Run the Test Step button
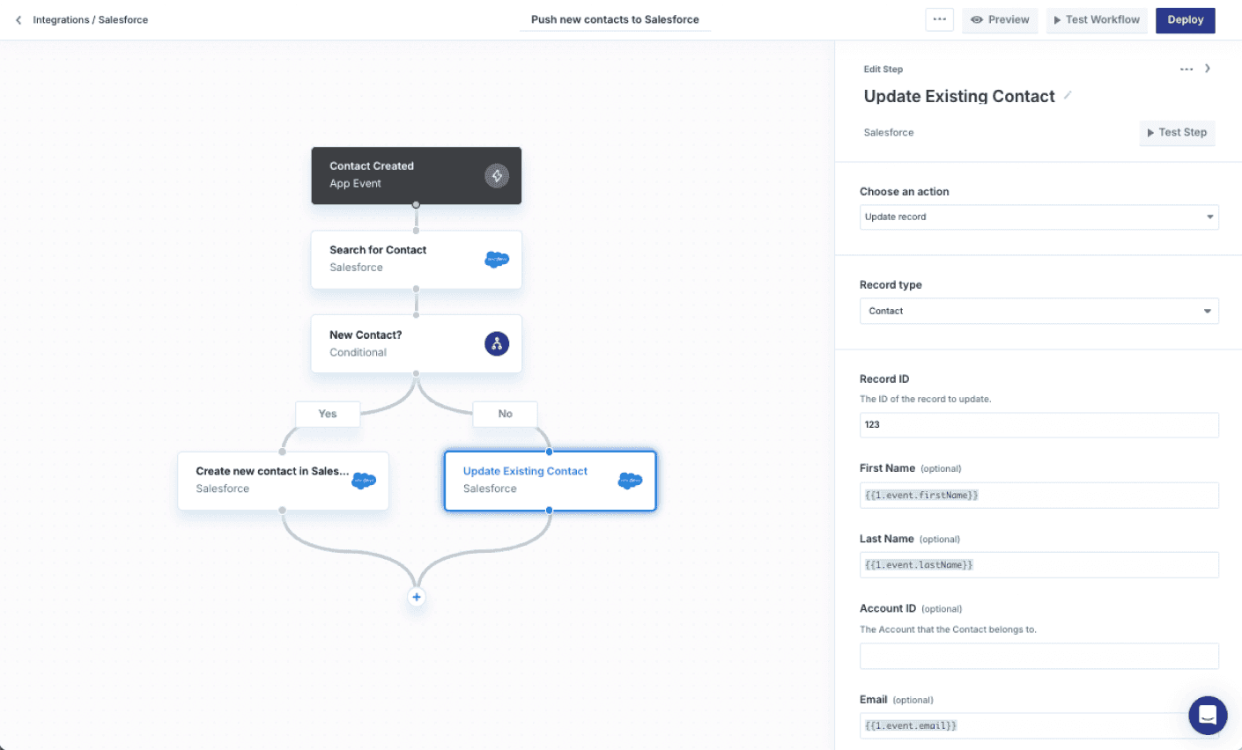The image size is (1242, 750). (x=1177, y=132)
